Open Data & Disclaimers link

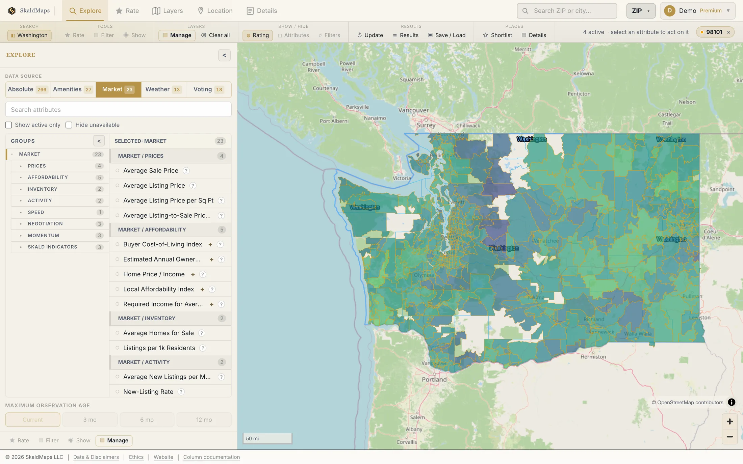[x=96, y=457]
